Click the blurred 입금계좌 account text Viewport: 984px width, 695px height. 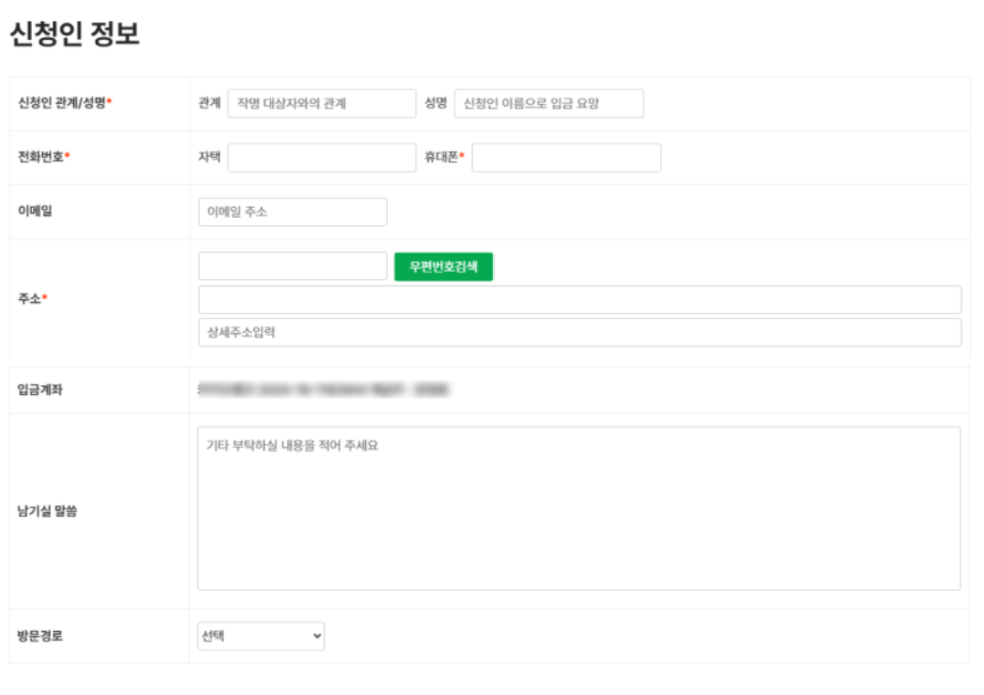[x=323, y=389]
